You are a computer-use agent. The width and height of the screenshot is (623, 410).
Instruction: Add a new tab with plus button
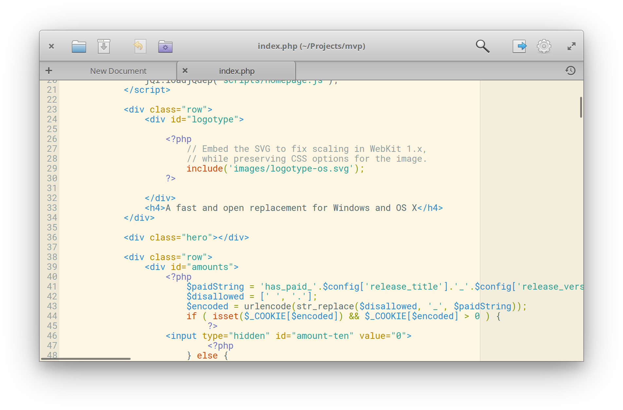click(49, 71)
